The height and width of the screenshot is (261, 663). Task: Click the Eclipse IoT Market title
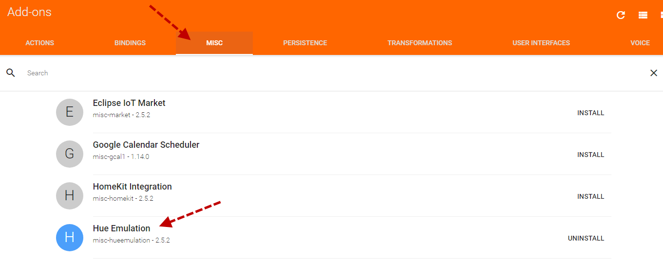[x=129, y=103]
